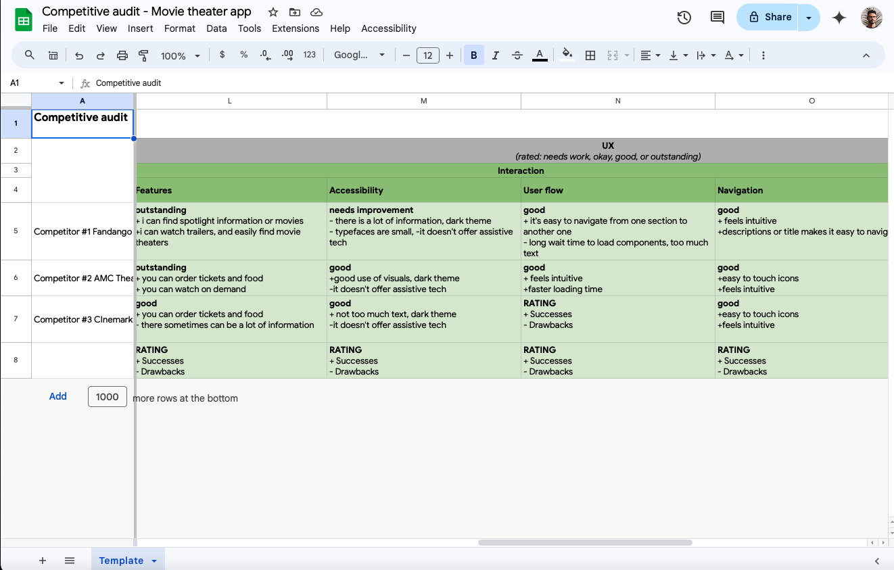Select the User flow header cell
Image resolution: width=894 pixels, height=570 pixels.
click(618, 191)
